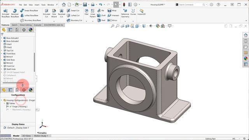
Task: Expand the Shaft Hole feature
Action: click(2, 69)
